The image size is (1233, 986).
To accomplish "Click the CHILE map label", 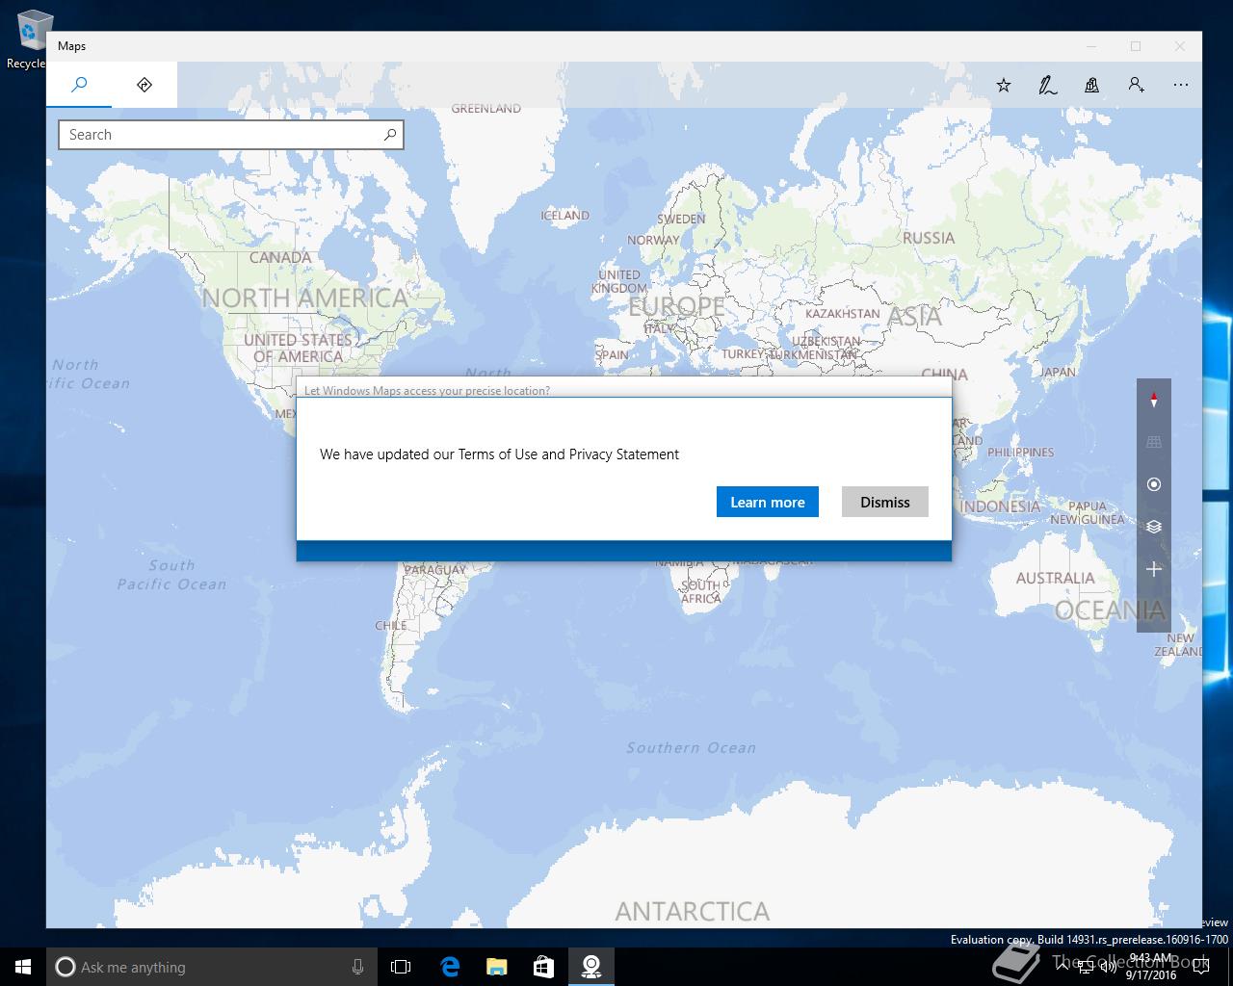I will coord(390,625).
